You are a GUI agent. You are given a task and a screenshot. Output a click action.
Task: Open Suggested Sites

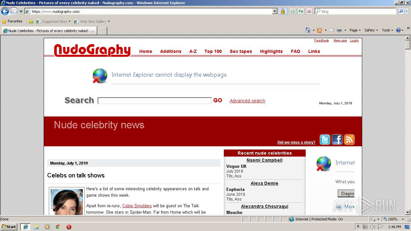53,21
